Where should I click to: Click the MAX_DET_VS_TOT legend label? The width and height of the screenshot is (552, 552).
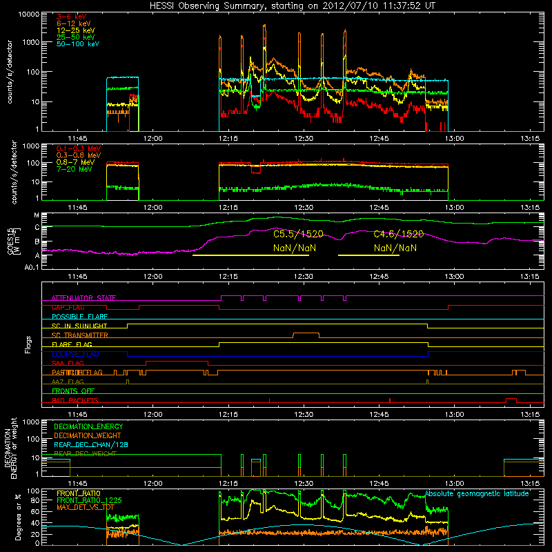click(x=86, y=507)
